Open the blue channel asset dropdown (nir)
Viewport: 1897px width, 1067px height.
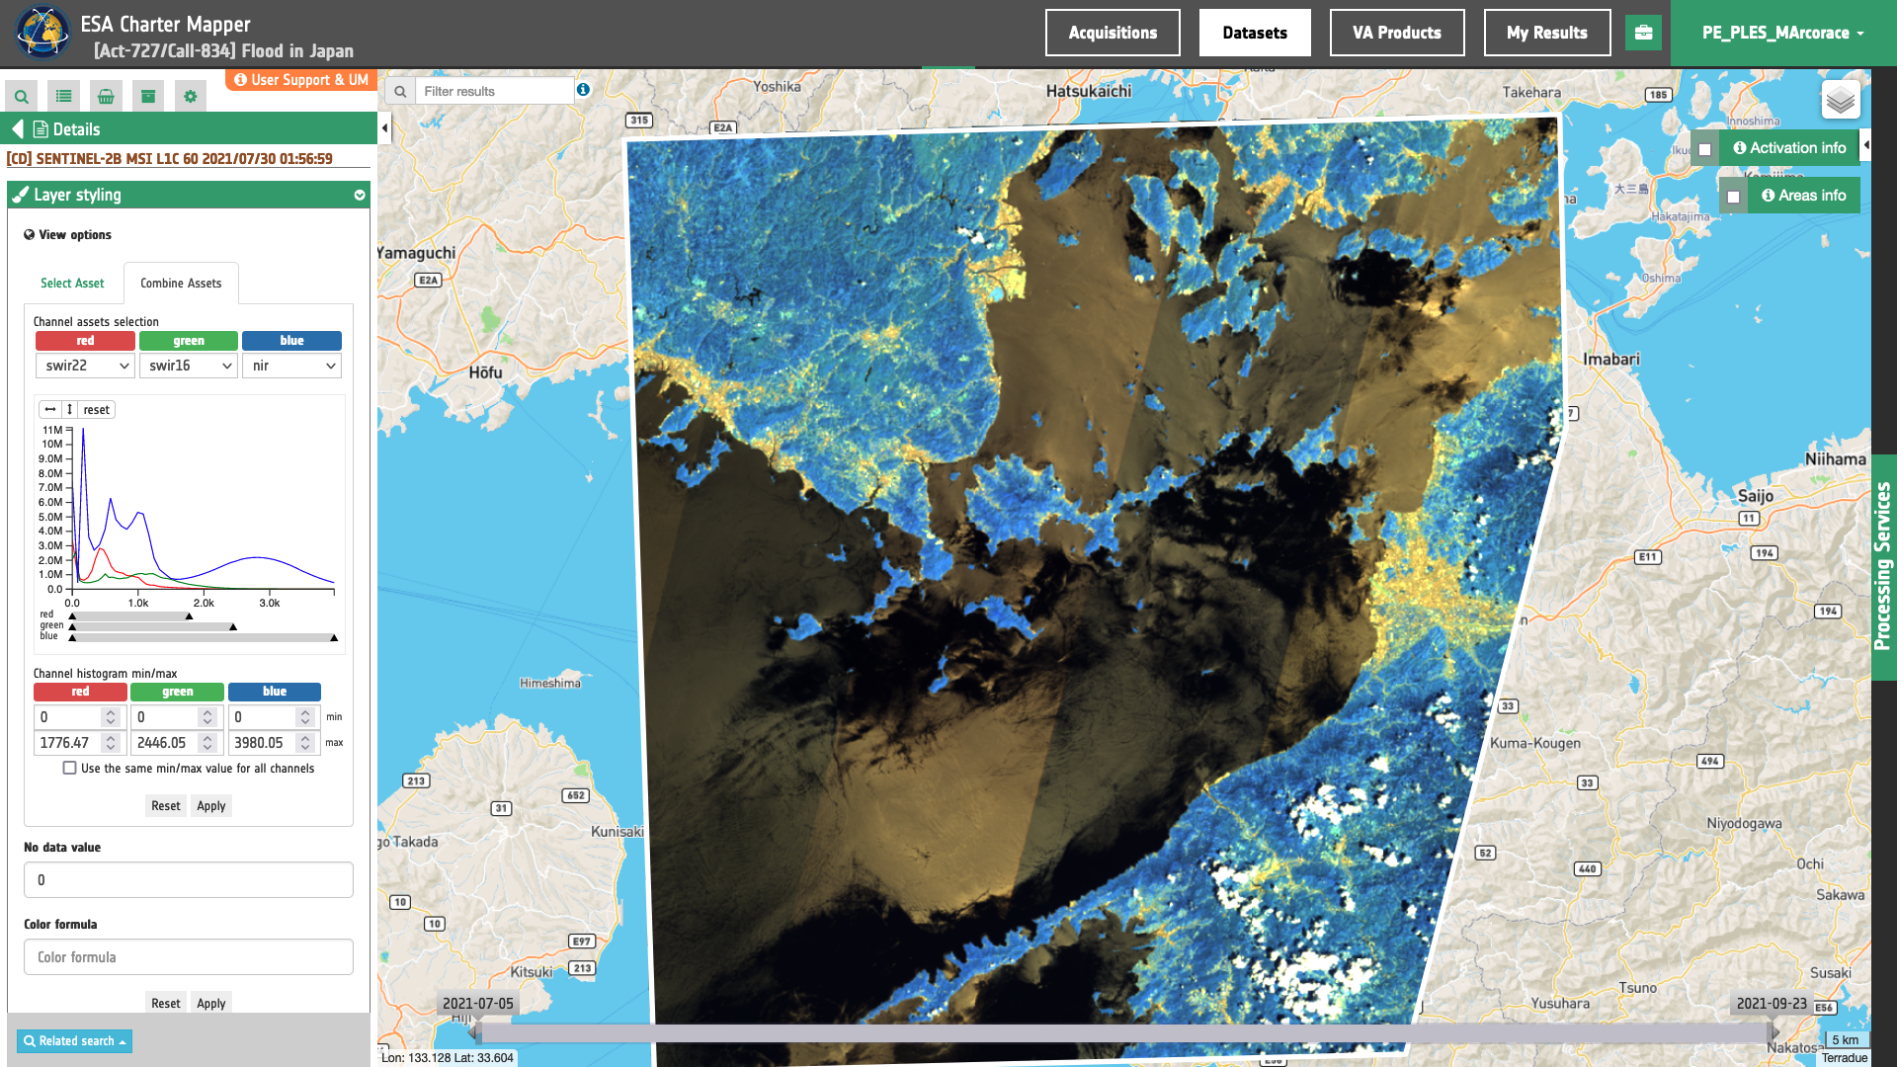[x=291, y=366]
